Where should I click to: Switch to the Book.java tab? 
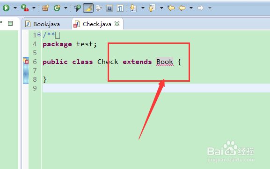(46, 24)
